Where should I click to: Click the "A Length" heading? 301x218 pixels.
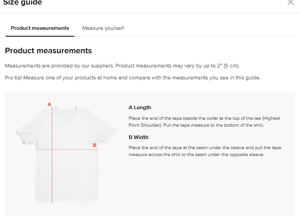(140, 107)
